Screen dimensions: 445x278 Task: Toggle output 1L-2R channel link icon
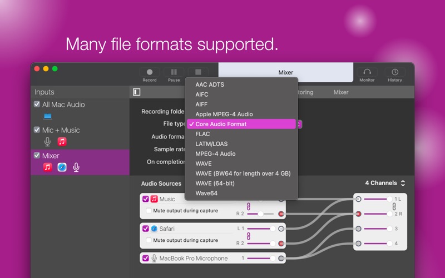(394, 206)
